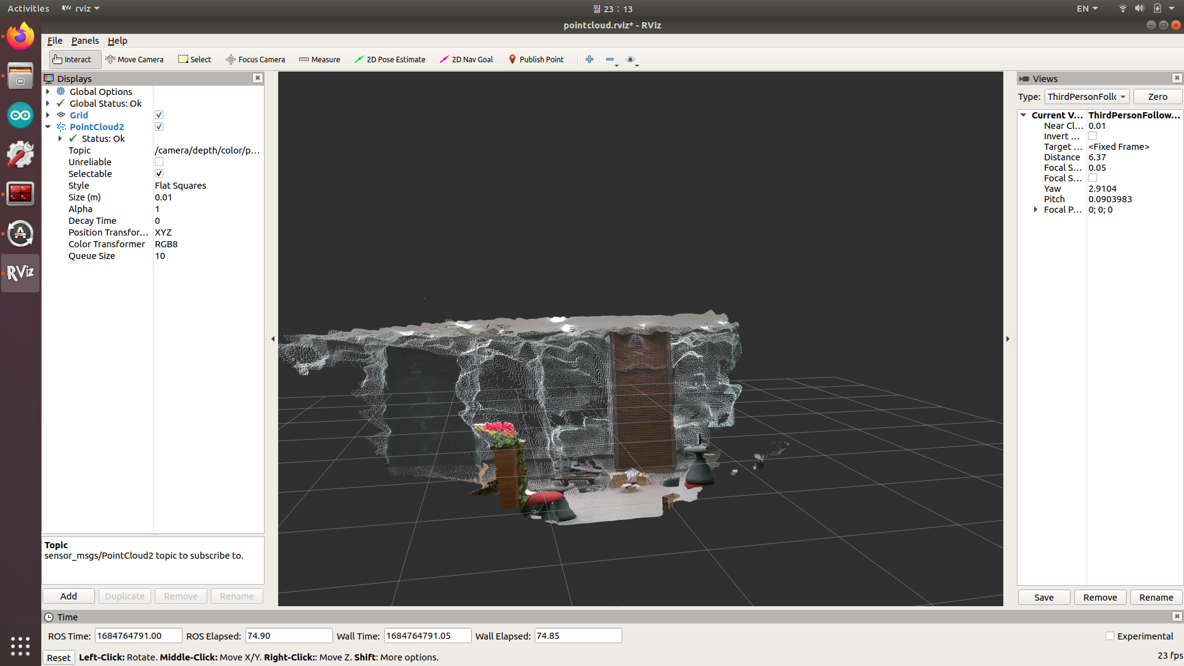Click the ROS Time input field

(x=138, y=636)
